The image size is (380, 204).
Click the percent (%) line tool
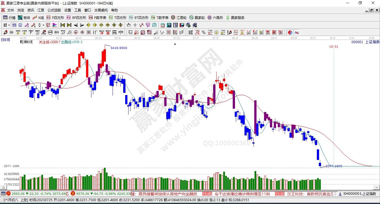coord(204,32)
